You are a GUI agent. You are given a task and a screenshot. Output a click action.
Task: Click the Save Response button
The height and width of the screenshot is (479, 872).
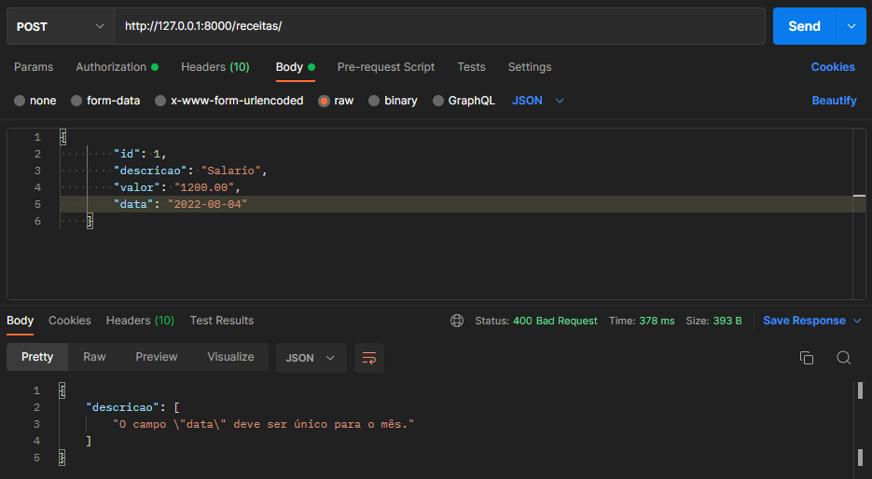[804, 321]
